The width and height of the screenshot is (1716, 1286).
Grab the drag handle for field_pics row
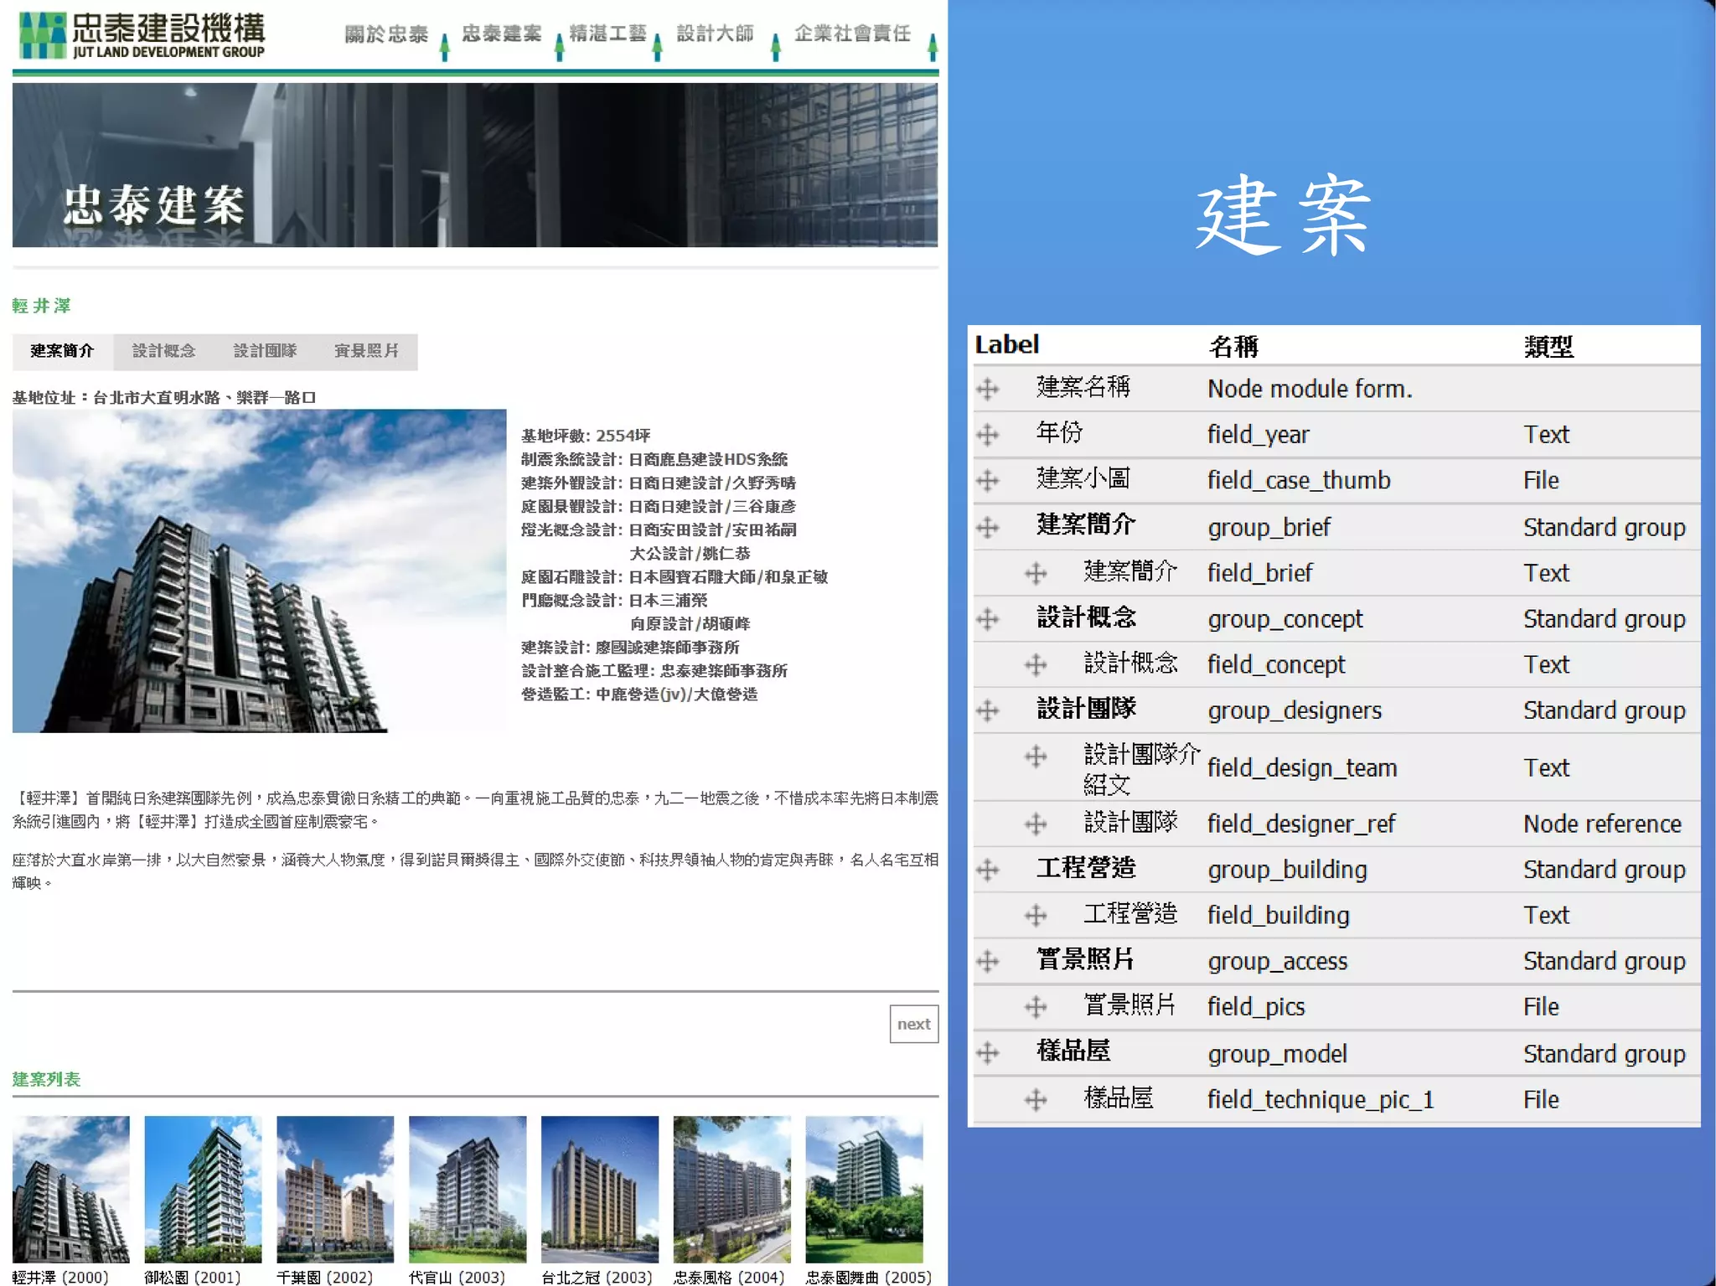(x=1036, y=1006)
